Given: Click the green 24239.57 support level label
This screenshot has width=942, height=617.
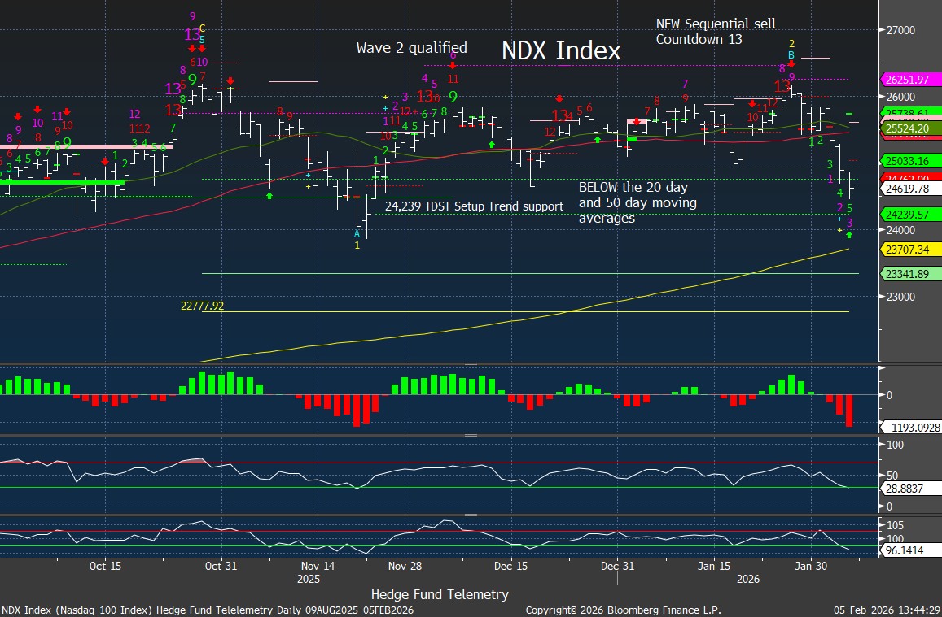Looking at the screenshot, I should [910, 214].
